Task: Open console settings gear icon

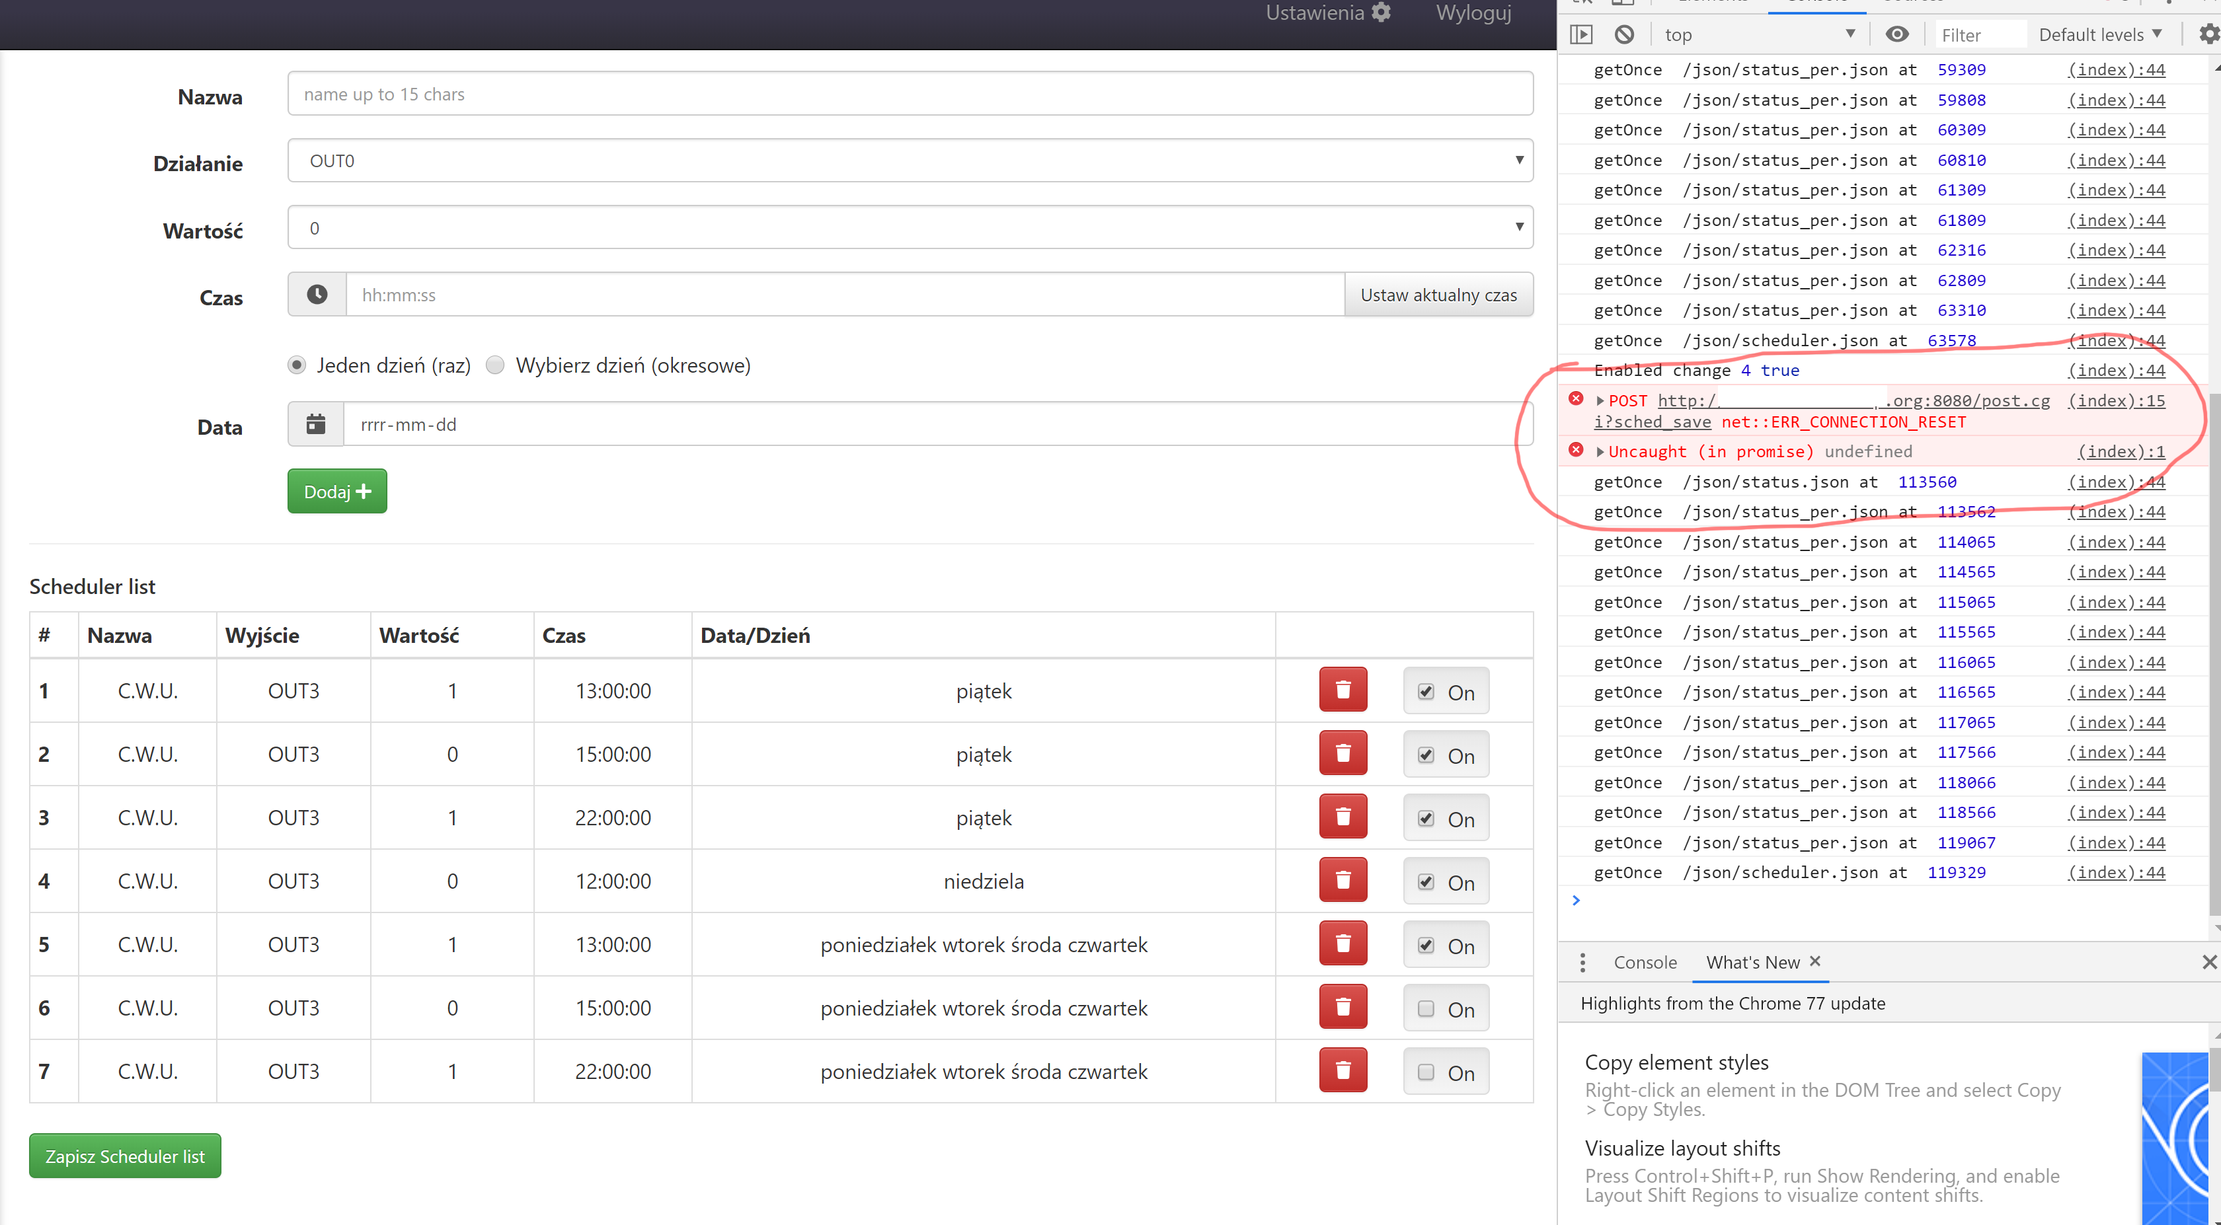Action: (2207, 34)
